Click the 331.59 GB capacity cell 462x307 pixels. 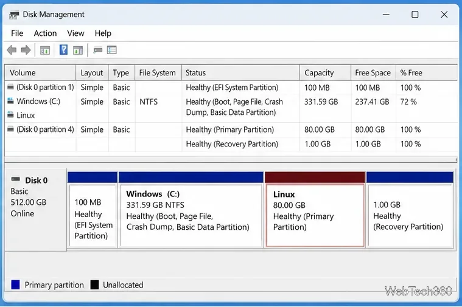tap(321, 102)
